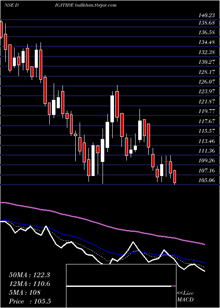Click the 115.57 price axis label
The width and height of the screenshot is (220, 308).
[206, 131]
